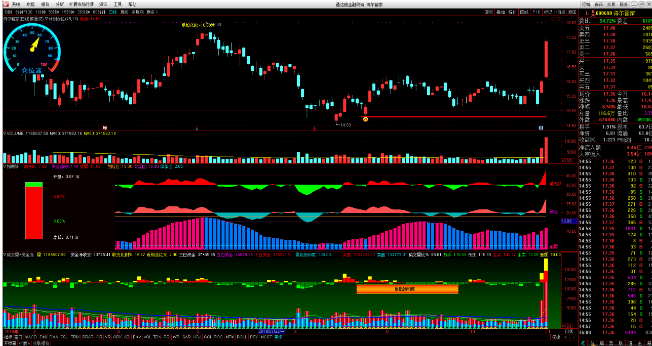Click the 量能饱和度 orange bar
The height and width of the screenshot is (346, 652).
tap(407, 289)
